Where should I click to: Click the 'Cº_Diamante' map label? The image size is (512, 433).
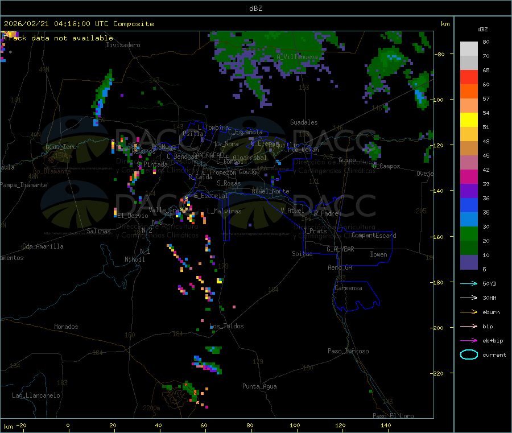pyautogui.click(x=52, y=171)
